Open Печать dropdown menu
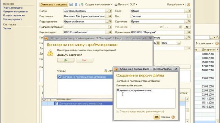Viewport: 220px width, 123px height. (x=121, y=4)
